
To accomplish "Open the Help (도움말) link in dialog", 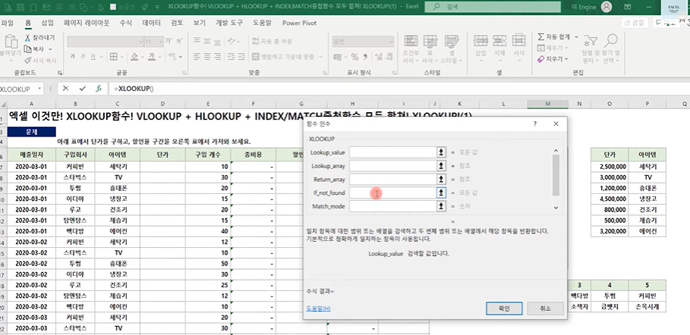I will [318, 308].
